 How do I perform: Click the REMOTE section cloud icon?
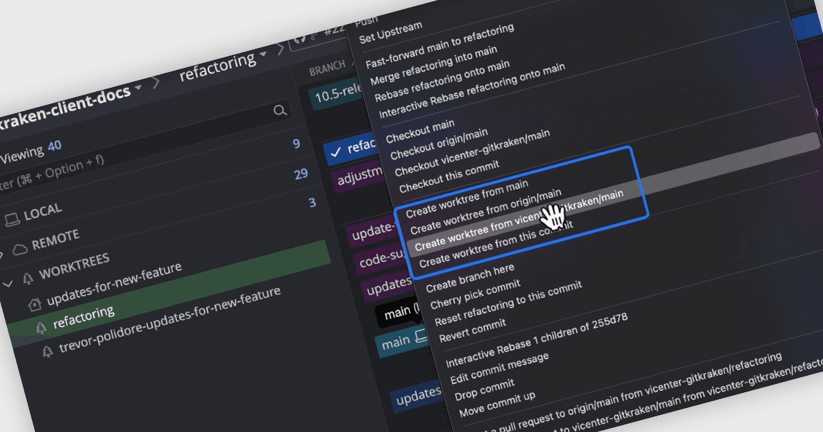20,248
